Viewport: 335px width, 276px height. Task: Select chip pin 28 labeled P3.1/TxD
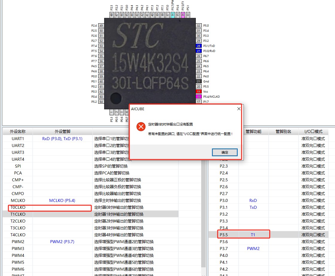[x=198, y=46]
